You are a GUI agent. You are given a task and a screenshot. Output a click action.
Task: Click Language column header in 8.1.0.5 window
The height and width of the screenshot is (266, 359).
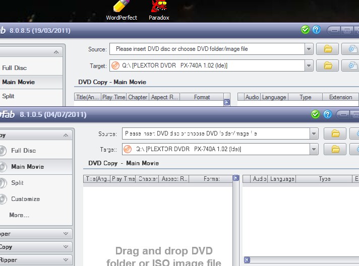[x=282, y=179]
